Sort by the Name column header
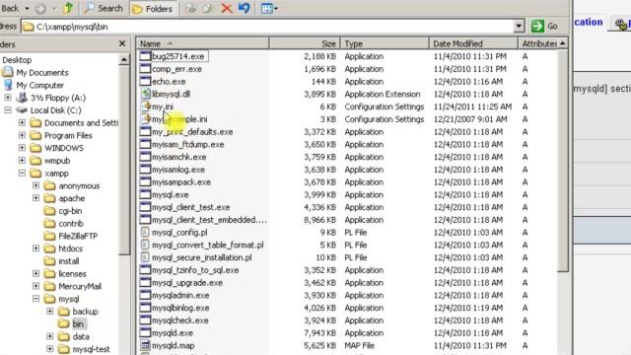631x355 pixels. coord(203,43)
